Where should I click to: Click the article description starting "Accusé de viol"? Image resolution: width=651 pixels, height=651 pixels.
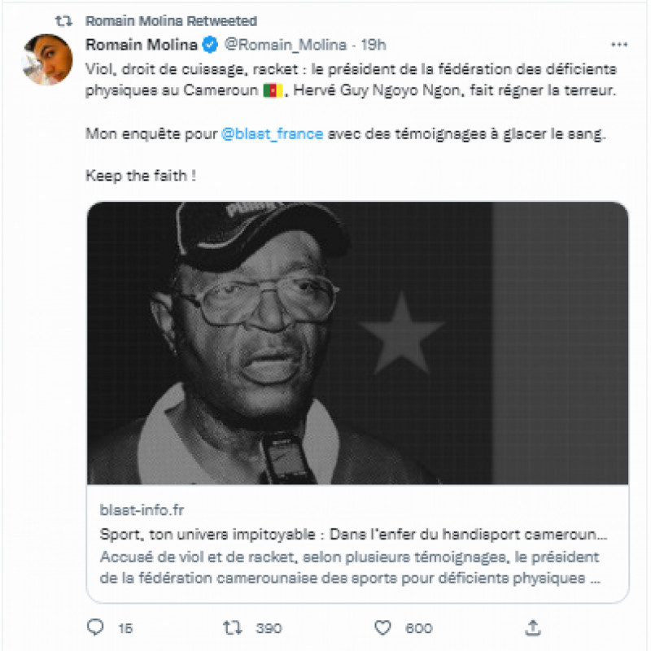(351, 567)
